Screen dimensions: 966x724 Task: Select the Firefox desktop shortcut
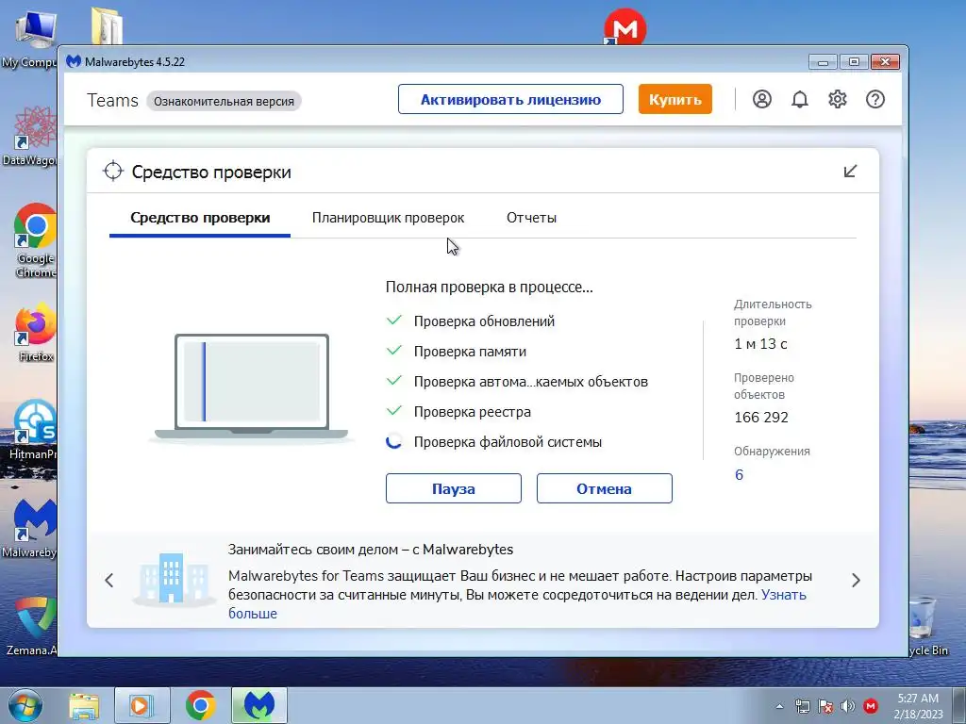pyautogui.click(x=35, y=333)
